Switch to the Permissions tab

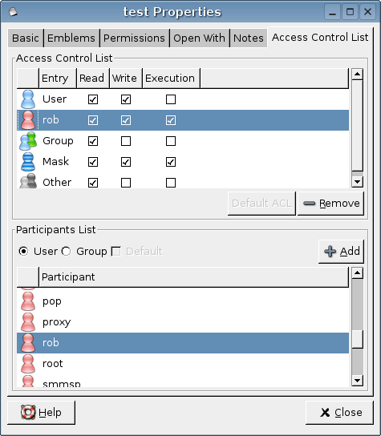pos(134,38)
